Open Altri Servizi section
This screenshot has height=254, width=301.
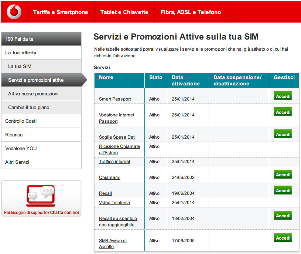pyautogui.click(x=41, y=162)
